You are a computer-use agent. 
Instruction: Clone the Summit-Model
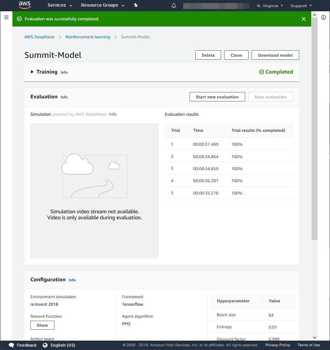point(236,55)
